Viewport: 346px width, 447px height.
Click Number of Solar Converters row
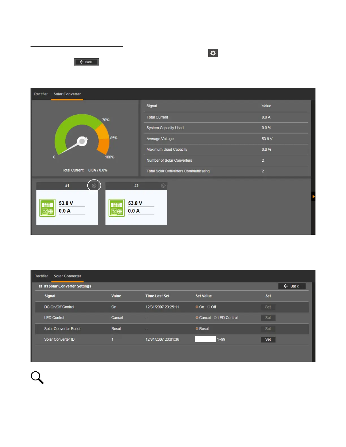click(x=226, y=160)
